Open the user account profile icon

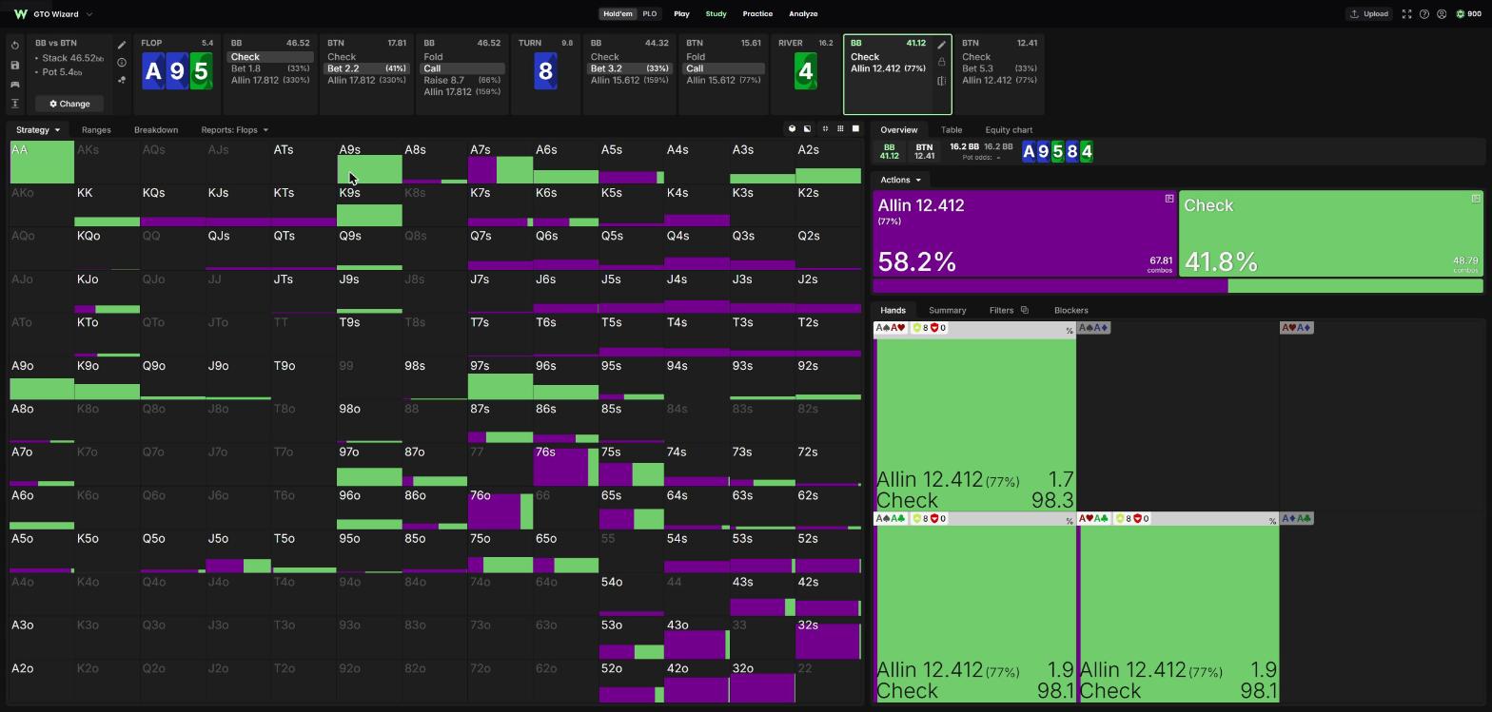tap(1442, 14)
